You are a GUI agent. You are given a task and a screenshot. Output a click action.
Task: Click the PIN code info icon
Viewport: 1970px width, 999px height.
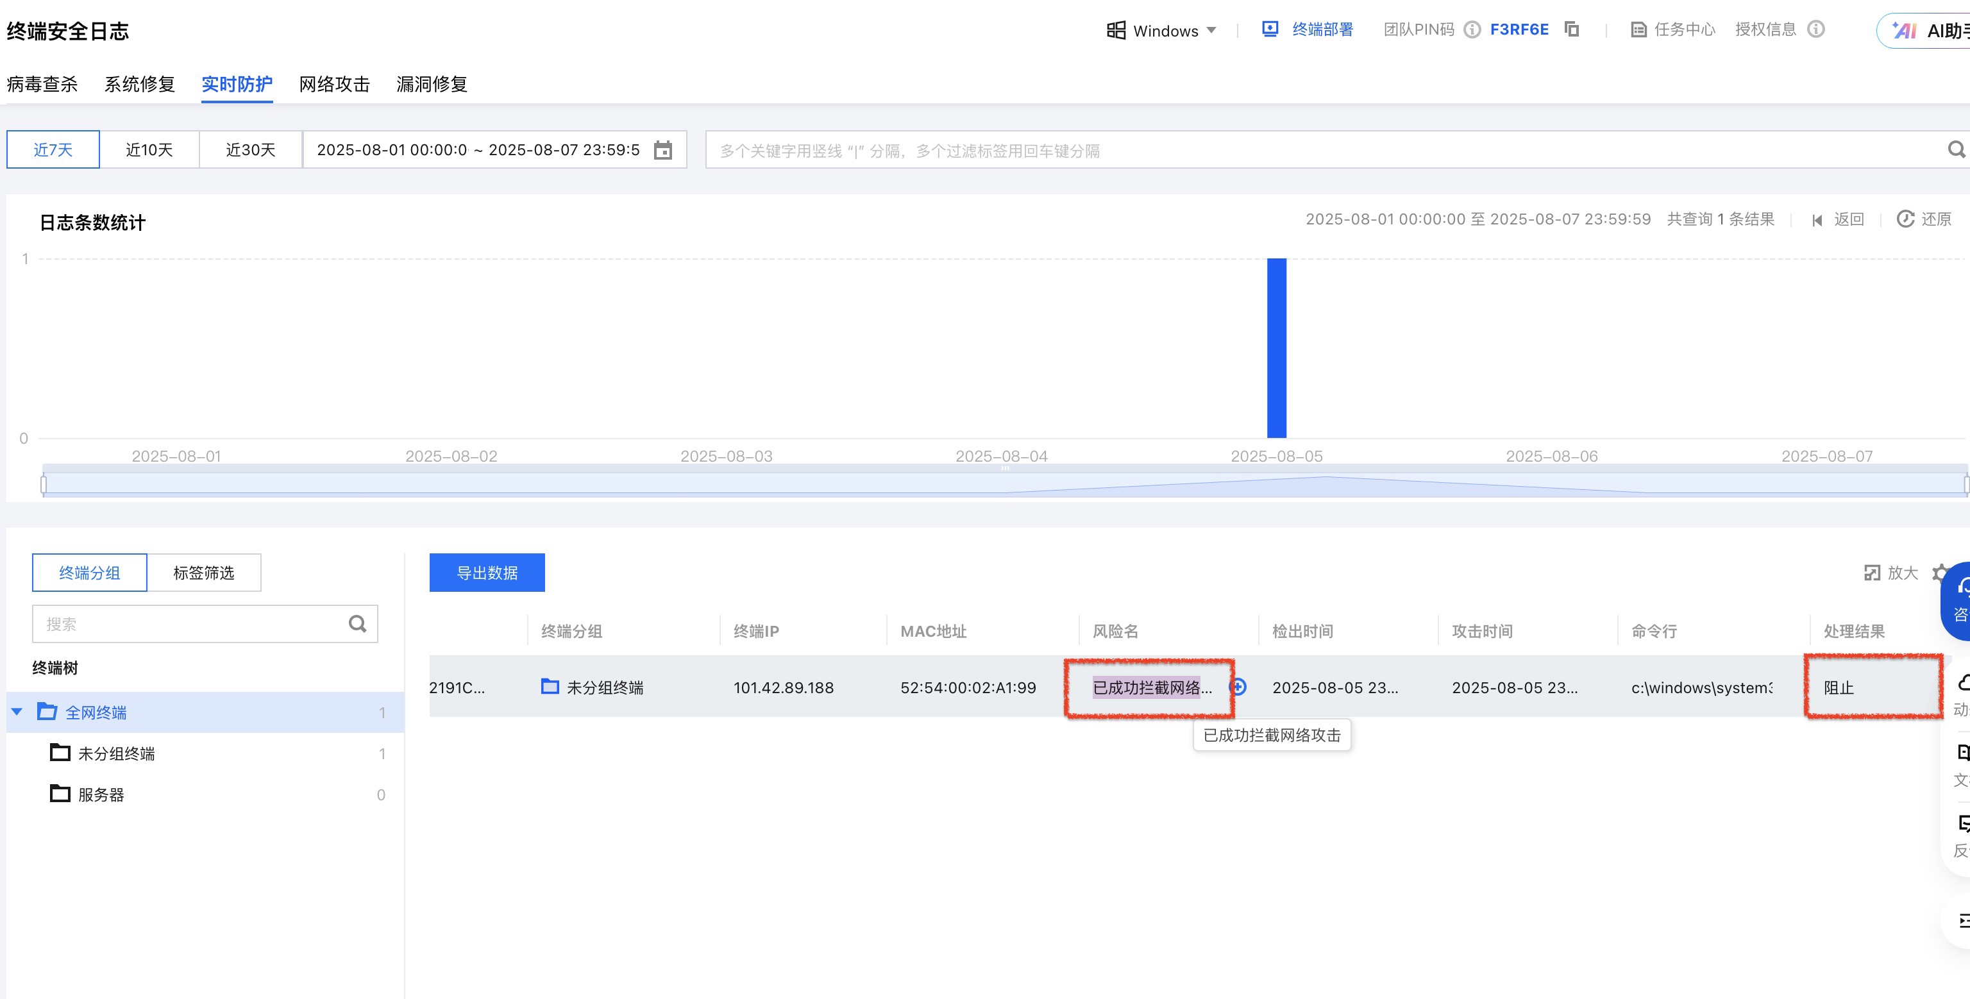click(1472, 30)
